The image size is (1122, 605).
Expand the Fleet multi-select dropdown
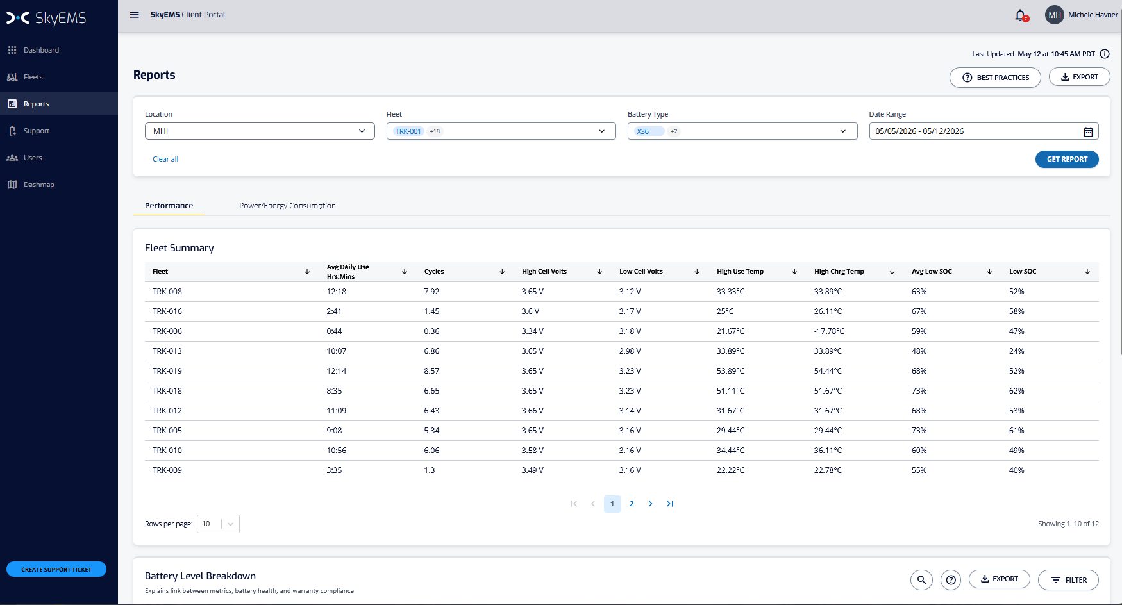tap(501, 131)
